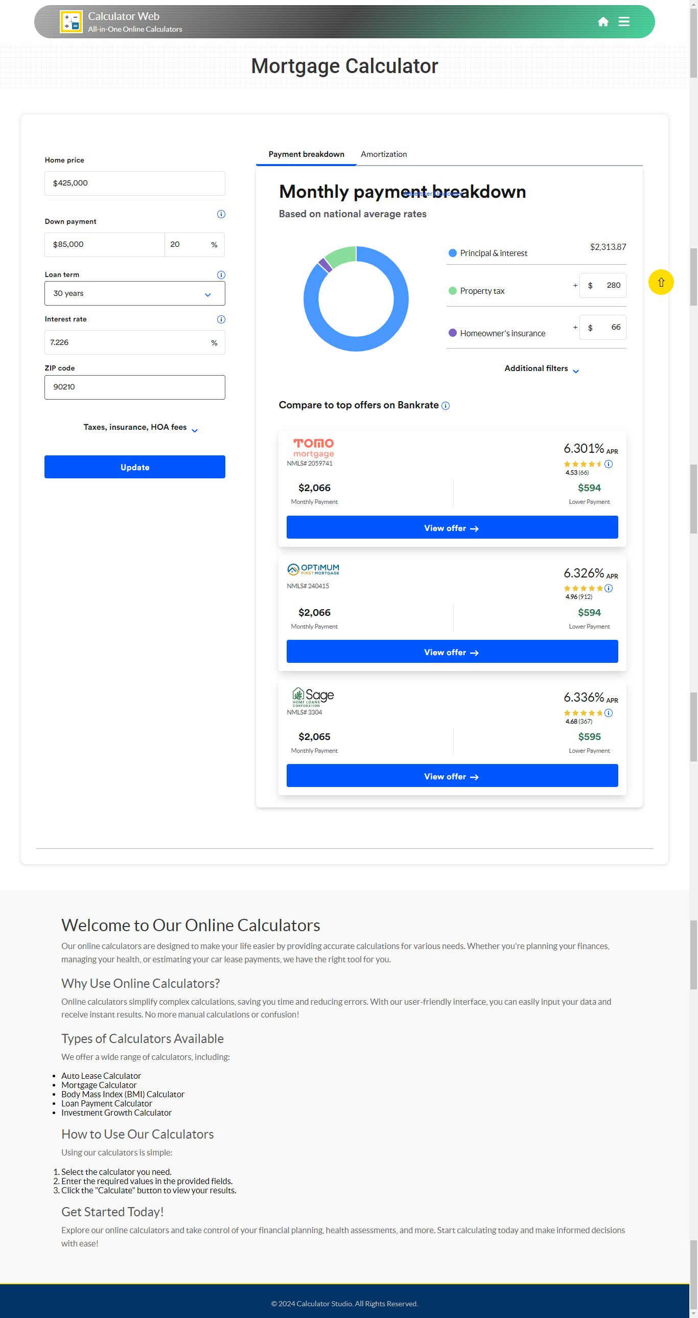Click the Down payment dollar amount field

tap(104, 245)
